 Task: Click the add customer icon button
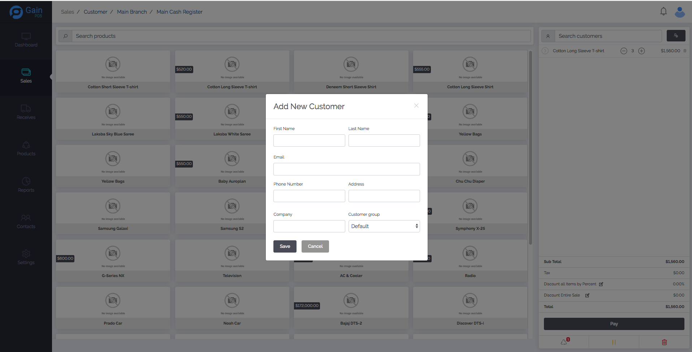(x=675, y=36)
